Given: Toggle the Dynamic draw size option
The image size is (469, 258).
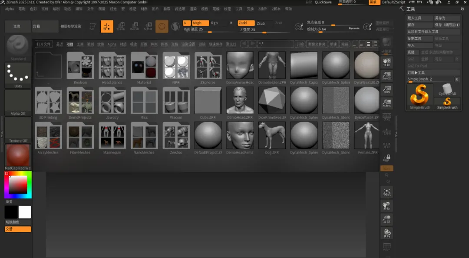Looking at the screenshot, I should (x=354, y=28).
